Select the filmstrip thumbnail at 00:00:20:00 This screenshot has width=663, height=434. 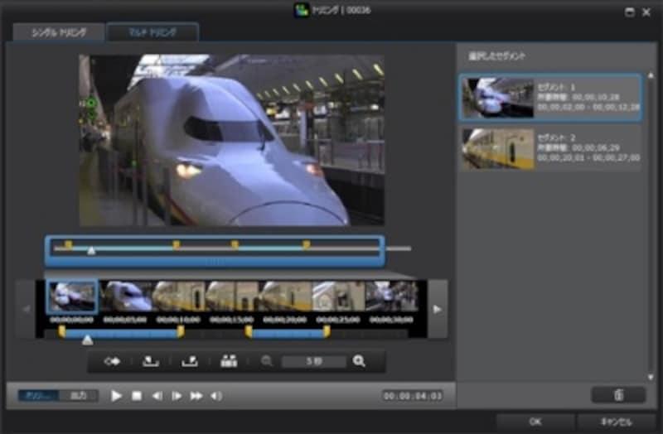(x=285, y=297)
